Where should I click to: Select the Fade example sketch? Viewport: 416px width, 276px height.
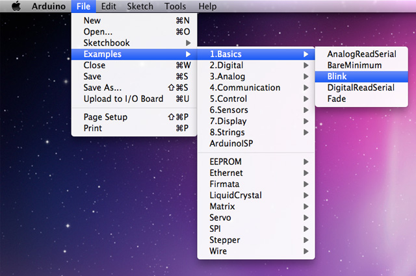pos(337,99)
